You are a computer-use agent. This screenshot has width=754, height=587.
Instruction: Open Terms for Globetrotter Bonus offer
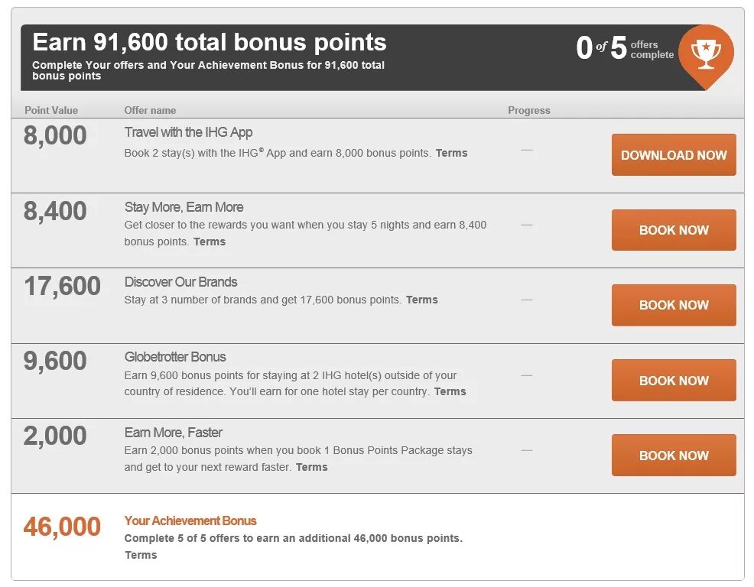pyautogui.click(x=450, y=391)
